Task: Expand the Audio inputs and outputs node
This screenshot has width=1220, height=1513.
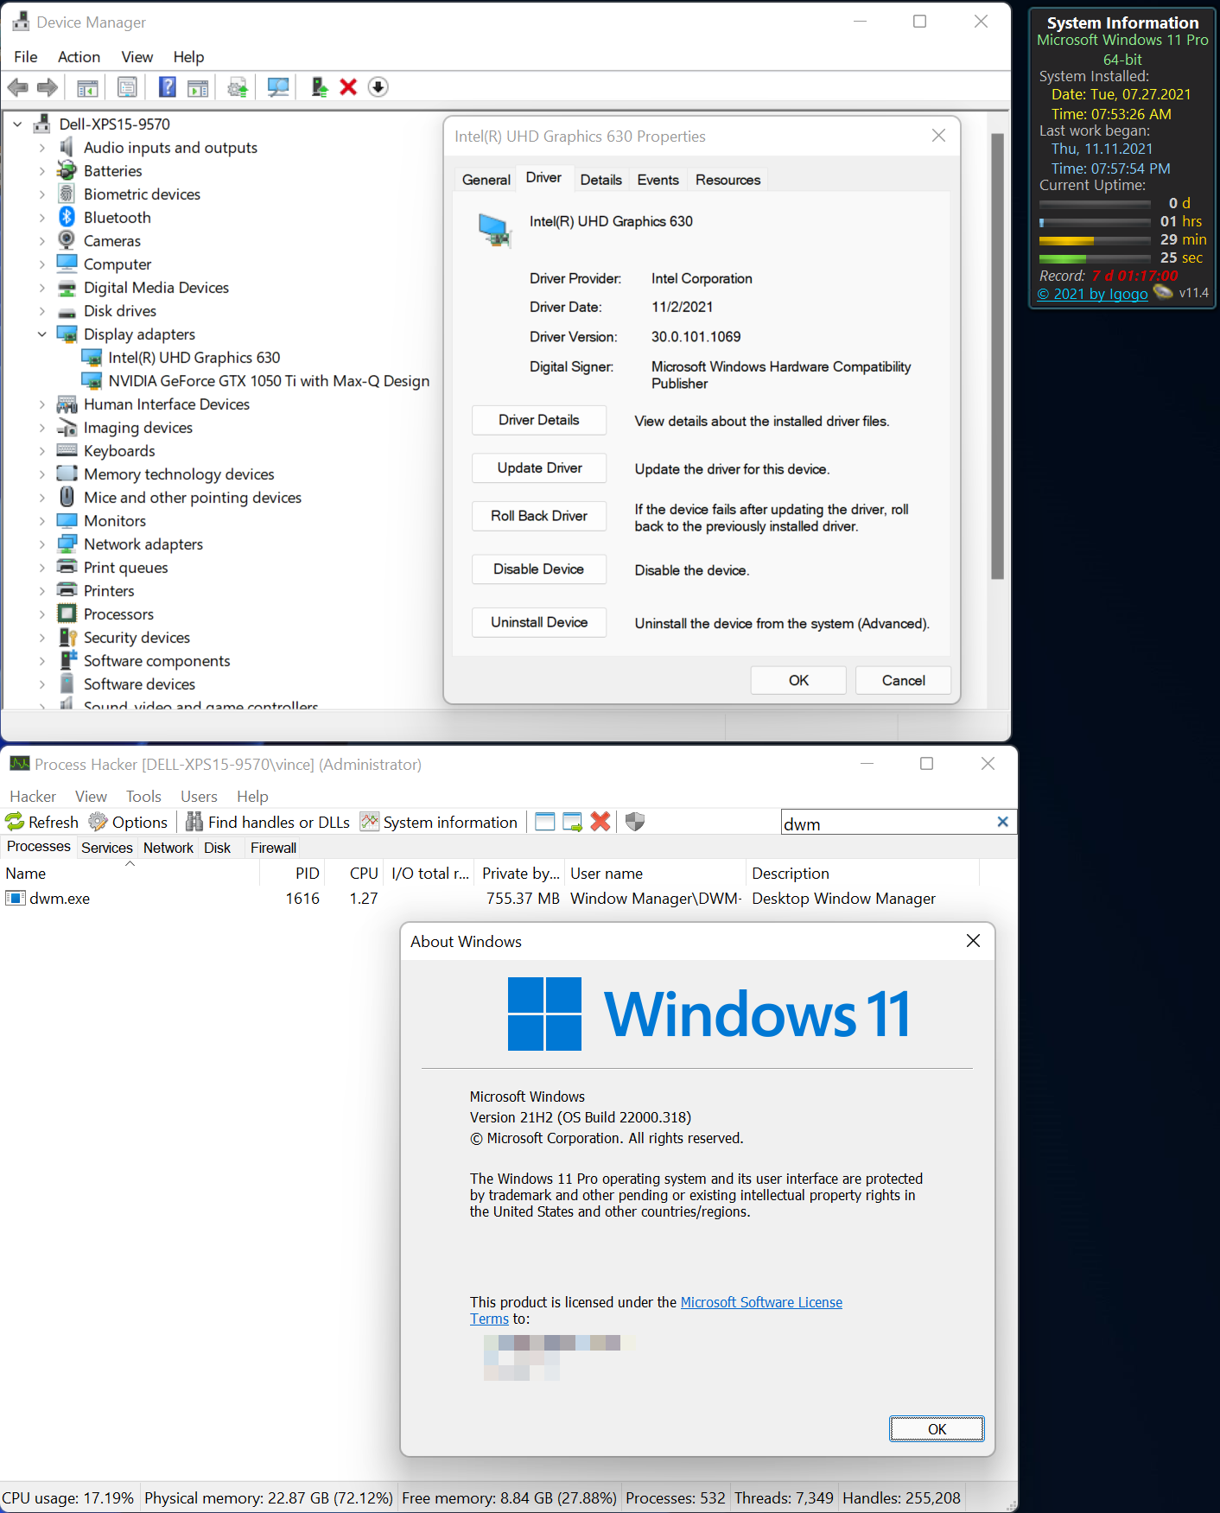Action: point(41,148)
